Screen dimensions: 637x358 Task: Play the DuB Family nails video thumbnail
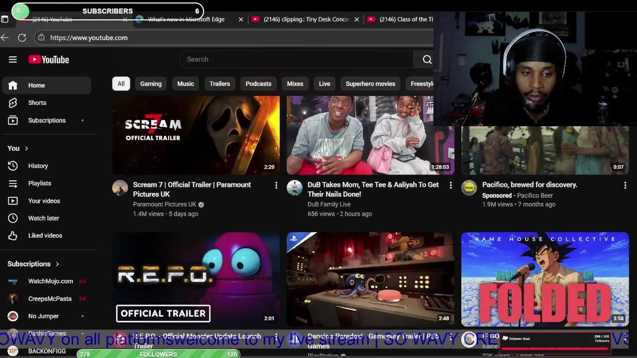[x=370, y=135]
